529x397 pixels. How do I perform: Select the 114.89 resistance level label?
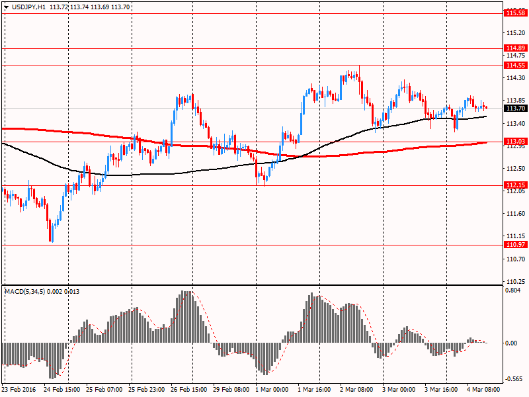(516, 48)
